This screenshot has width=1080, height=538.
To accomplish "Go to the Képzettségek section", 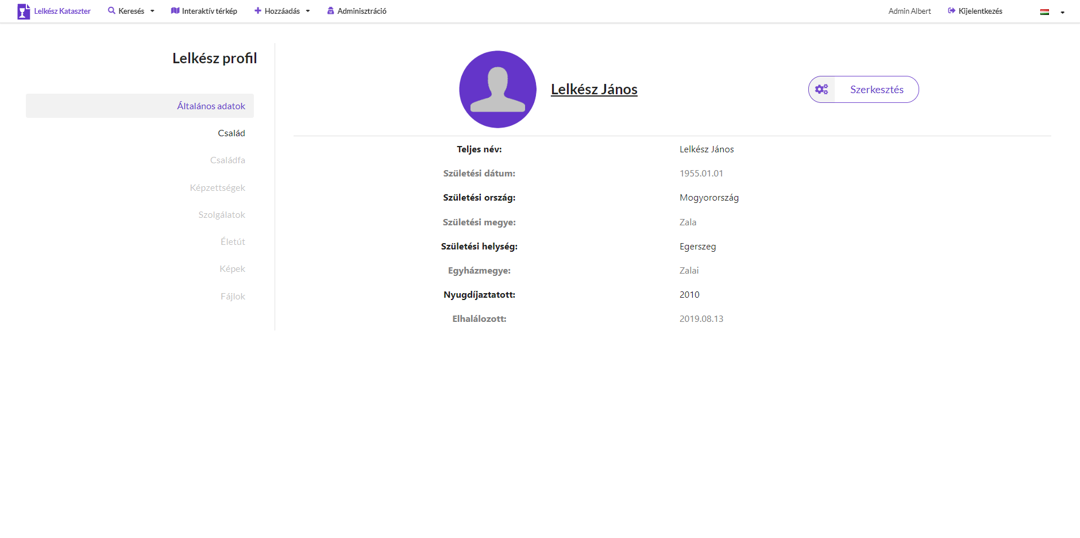I will click(x=217, y=188).
